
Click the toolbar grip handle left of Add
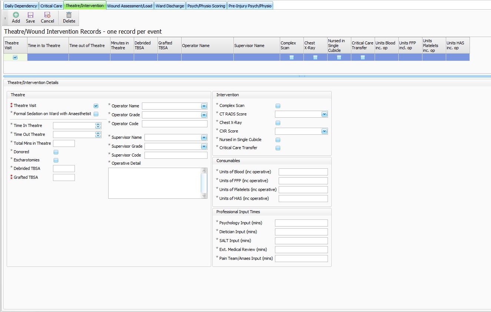pos(5,18)
